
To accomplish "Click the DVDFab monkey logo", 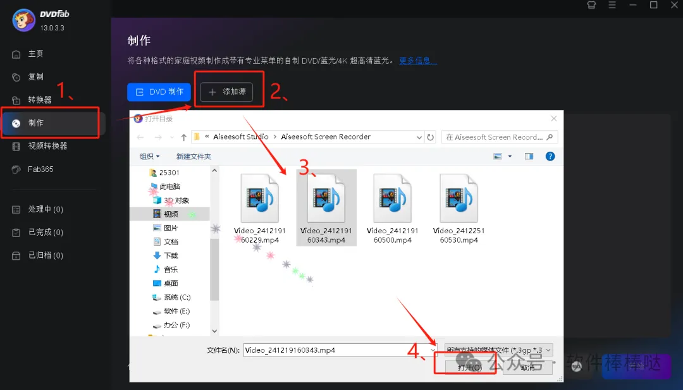I will pyautogui.click(x=23, y=20).
